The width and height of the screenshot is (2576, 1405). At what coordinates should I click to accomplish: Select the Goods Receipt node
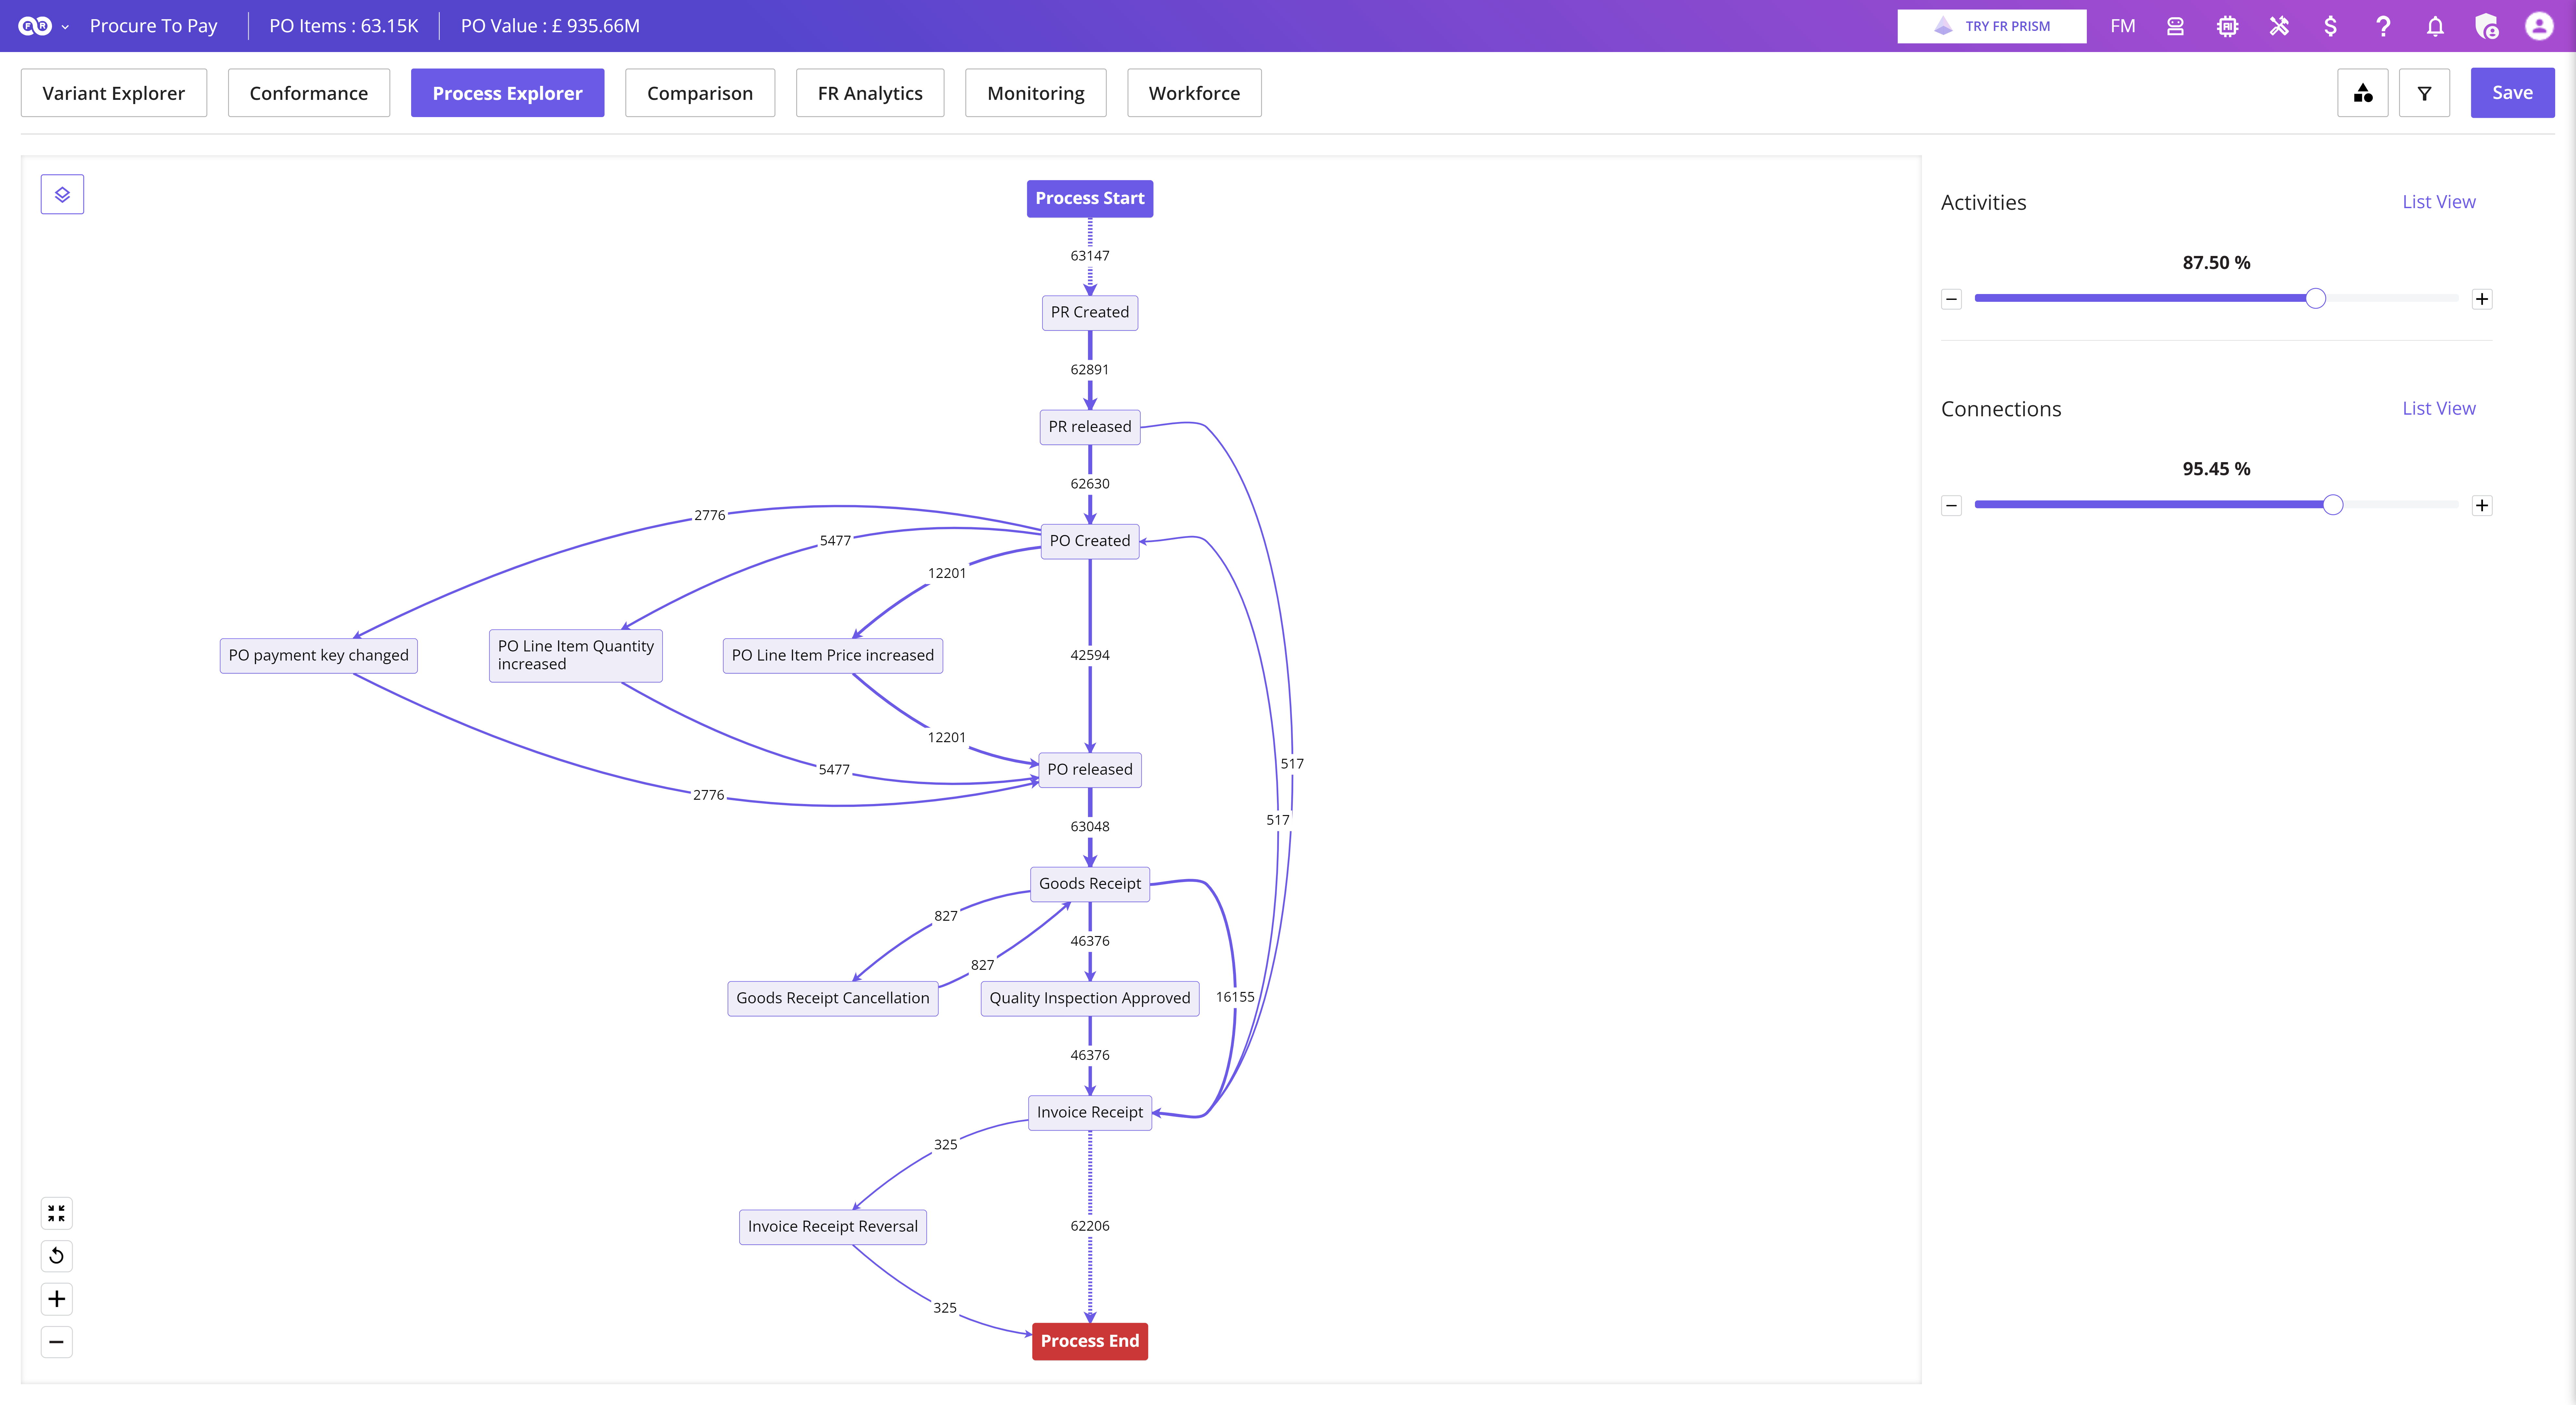1090,884
